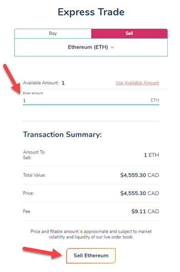Click the Sell Ethereum button
The height and width of the screenshot is (272, 180).
click(x=91, y=256)
